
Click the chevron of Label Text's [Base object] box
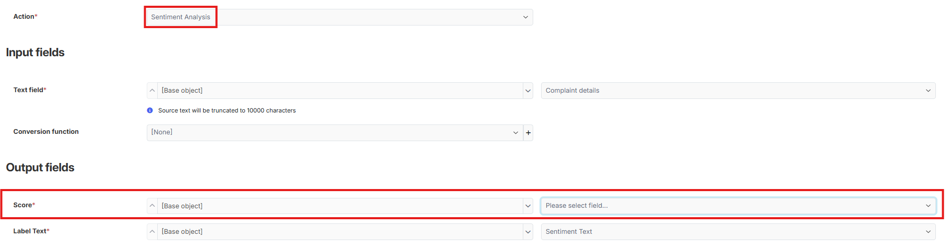pyautogui.click(x=528, y=232)
